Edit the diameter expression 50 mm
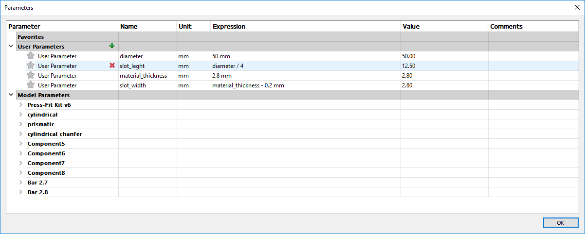 [306, 56]
